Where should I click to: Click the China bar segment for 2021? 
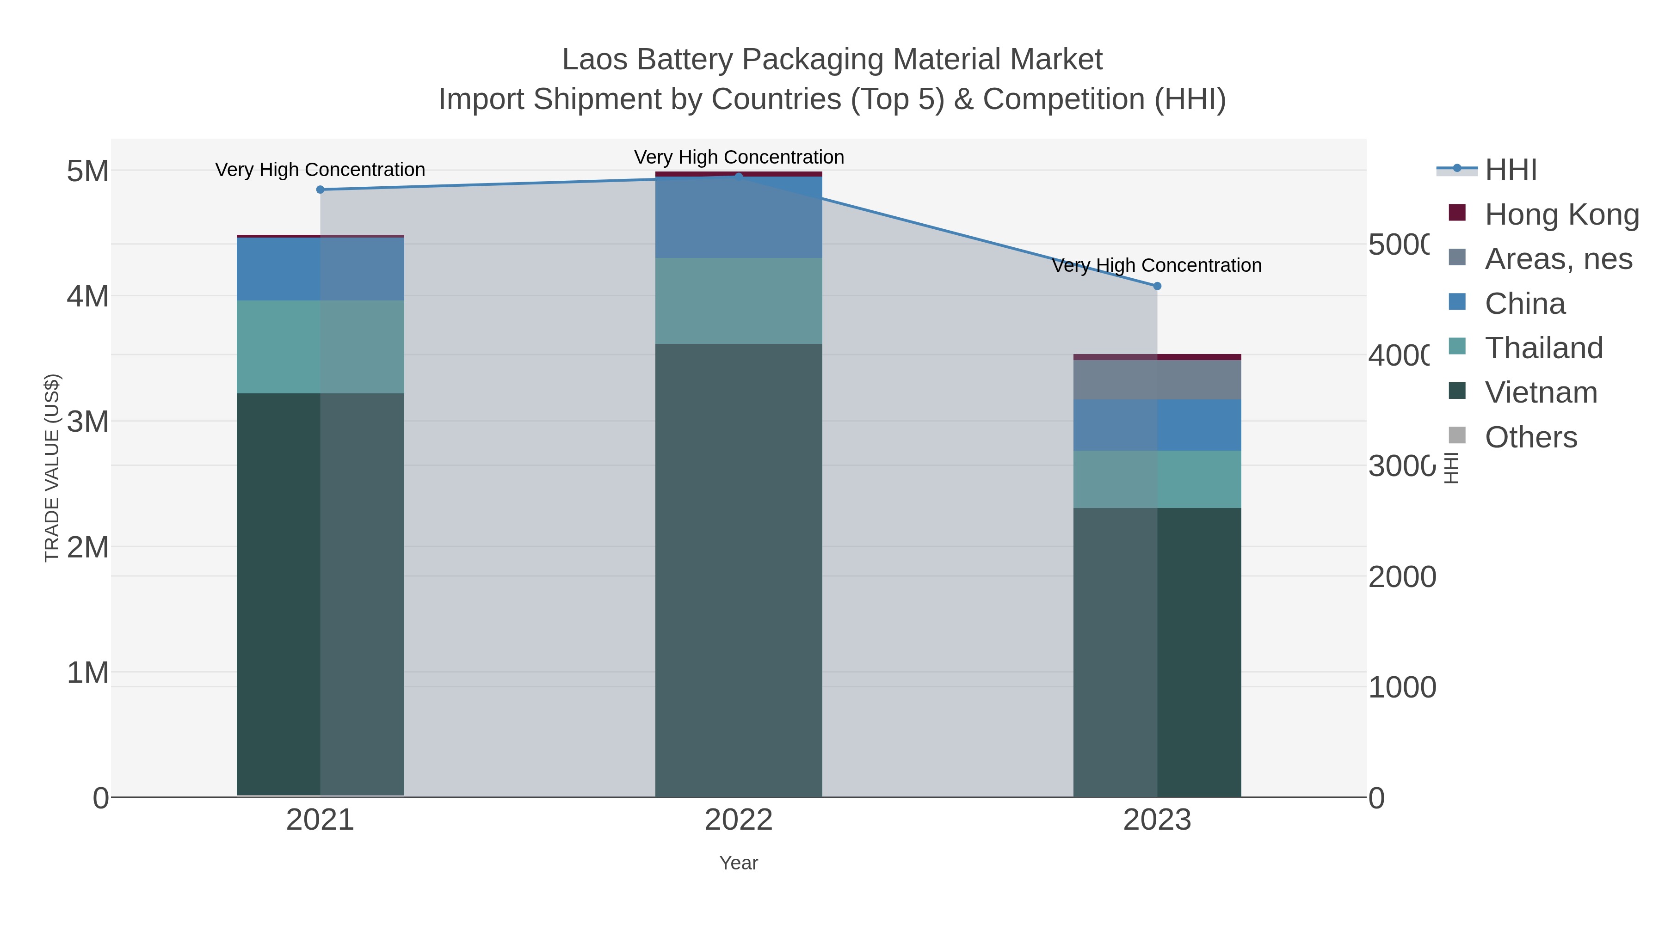tap(320, 269)
